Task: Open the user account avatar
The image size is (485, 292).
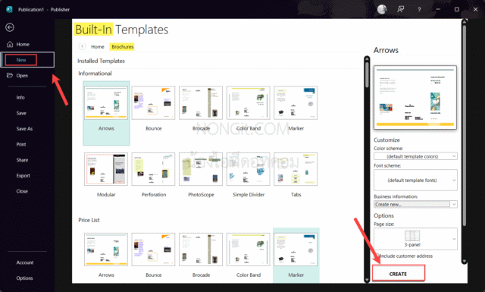Action: pyautogui.click(x=382, y=9)
